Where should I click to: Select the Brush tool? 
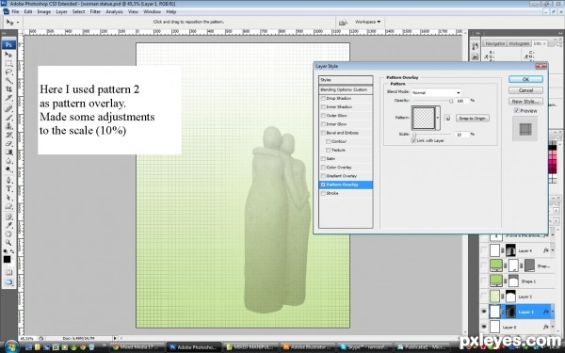(8, 118)
